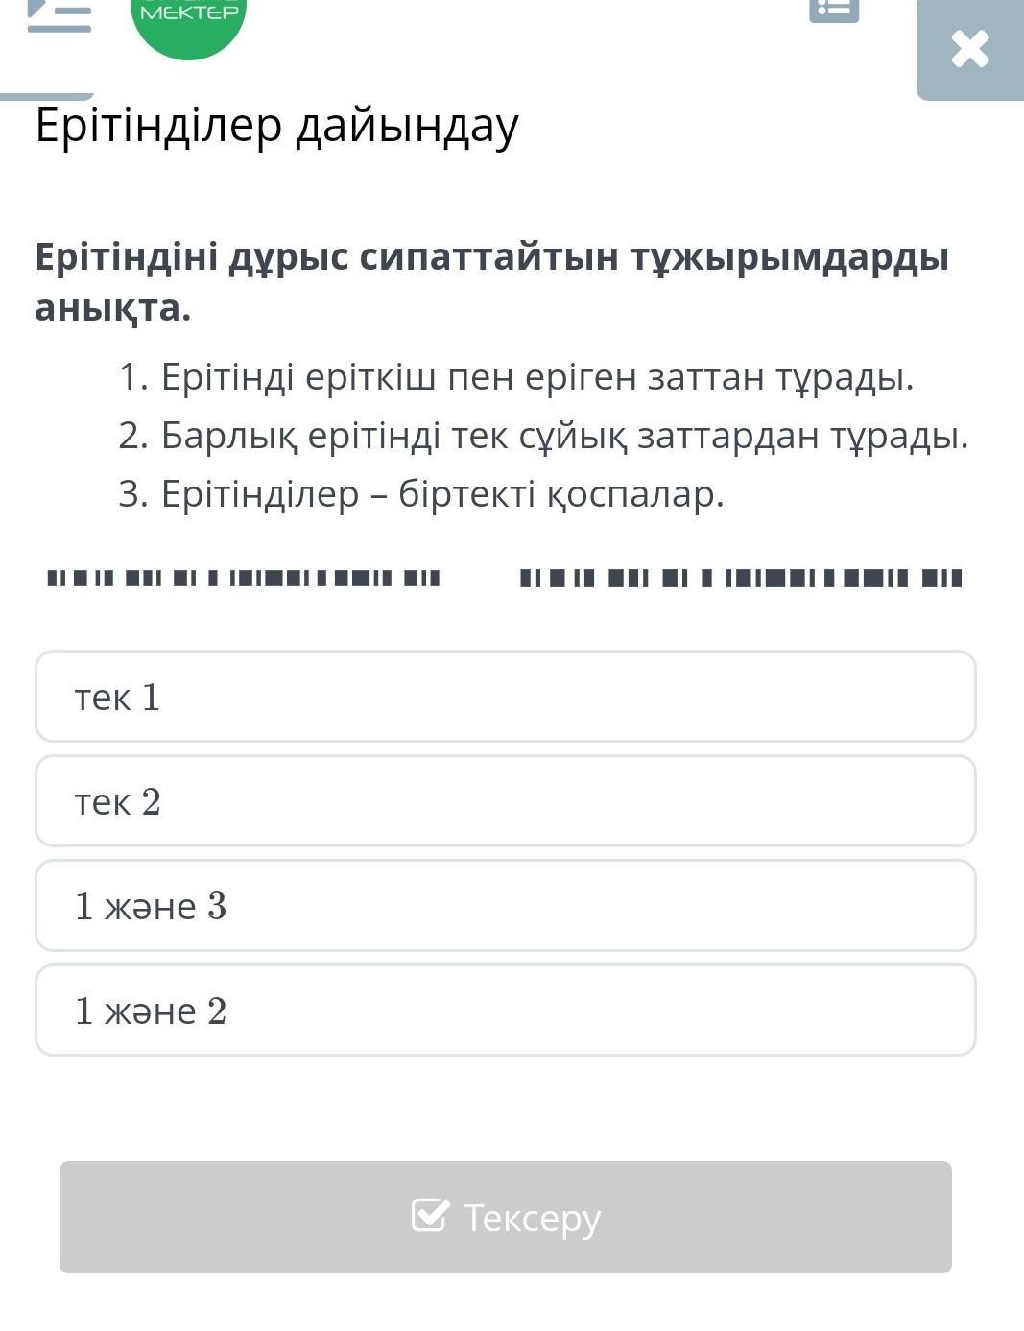1024x1331 pixels.
Task: Click the left dashed separator line
Action: tap(244, 578)
